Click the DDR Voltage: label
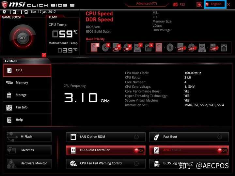This screenshot has height=176, width=235. [162, 30]
